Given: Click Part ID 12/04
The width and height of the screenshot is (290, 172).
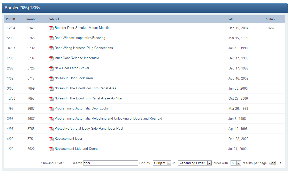Looking at the screenshot, I should point(11,28).
